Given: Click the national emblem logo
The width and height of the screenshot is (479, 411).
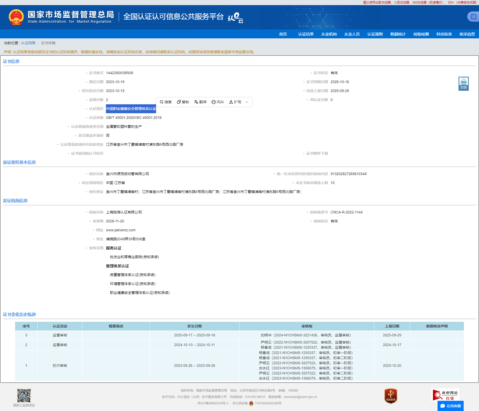Looking at the screenshot, I should (16, 17).
